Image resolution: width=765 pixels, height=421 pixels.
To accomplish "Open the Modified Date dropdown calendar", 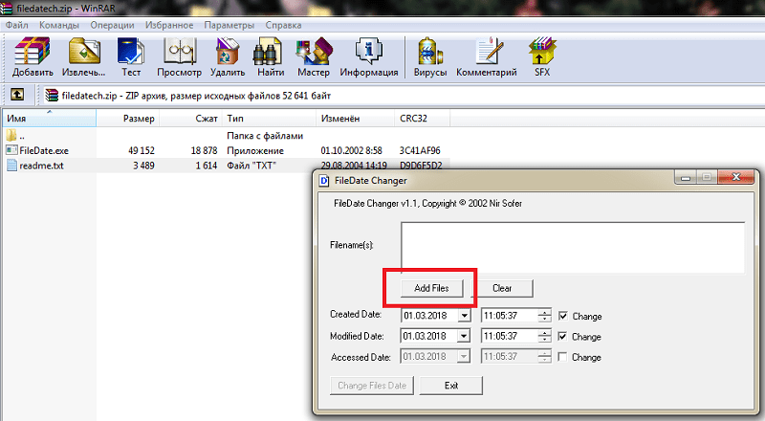I will tap(464, 337).
